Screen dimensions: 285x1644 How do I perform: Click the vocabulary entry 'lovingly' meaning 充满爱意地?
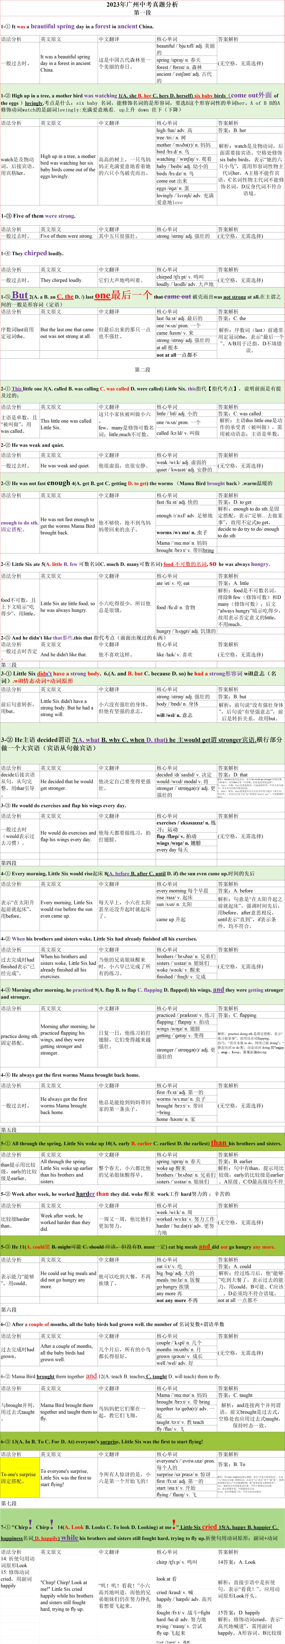pos(186,198)
